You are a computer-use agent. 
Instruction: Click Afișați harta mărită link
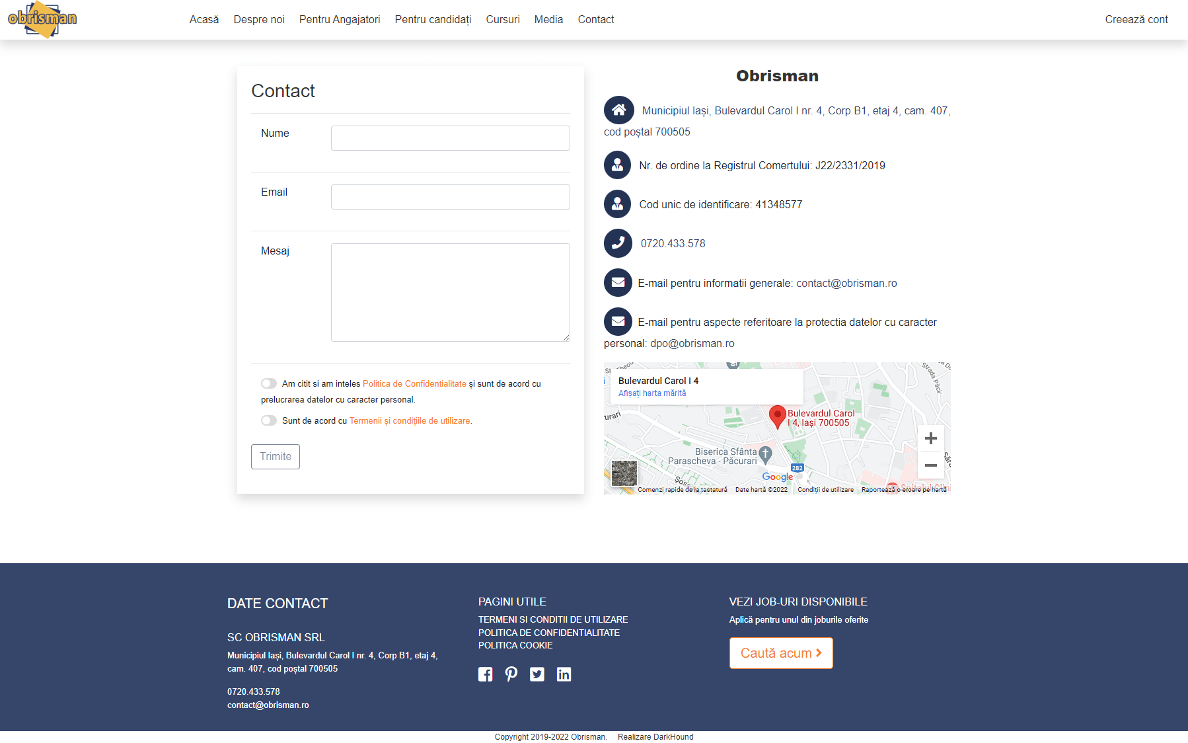652,393
